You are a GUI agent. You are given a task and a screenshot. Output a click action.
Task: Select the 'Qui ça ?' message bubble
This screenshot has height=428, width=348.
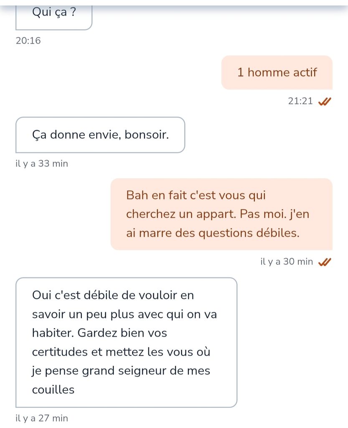pos(54,18)
